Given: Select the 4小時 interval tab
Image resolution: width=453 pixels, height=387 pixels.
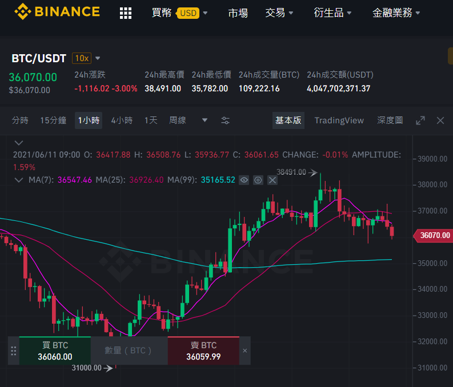Looking at the screenshot, I should 122,120.
